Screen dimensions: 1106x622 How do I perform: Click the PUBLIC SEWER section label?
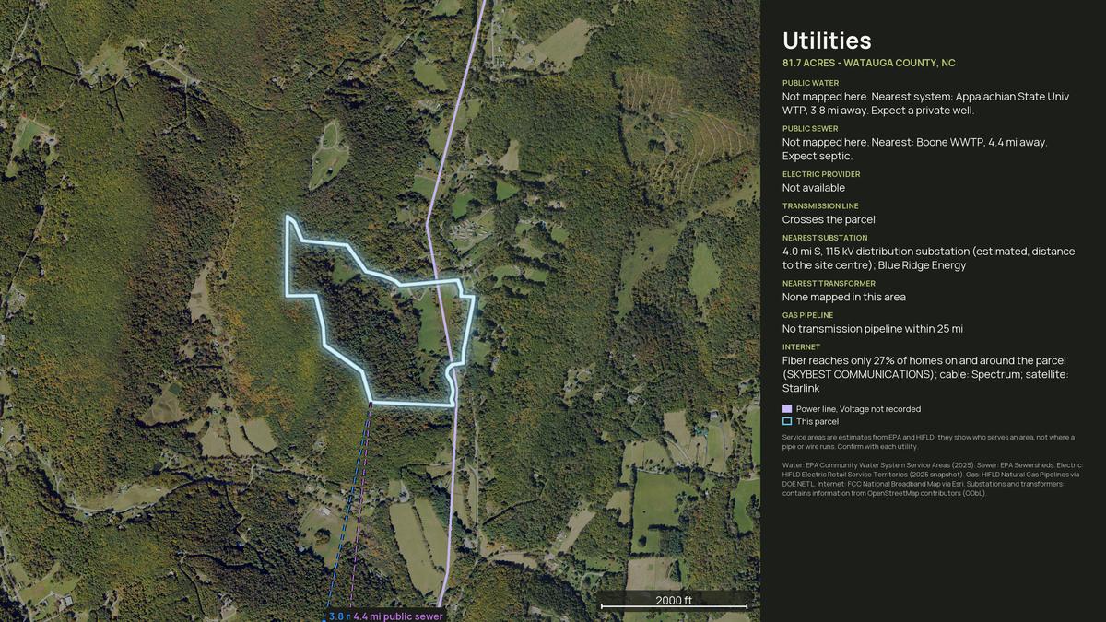click(810, 129)
